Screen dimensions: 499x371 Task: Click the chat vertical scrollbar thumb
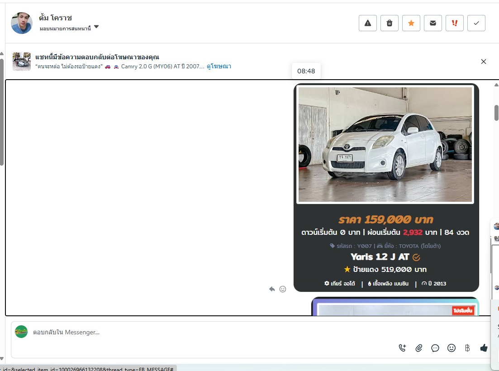pyautogui.click(x=496, y=113)
